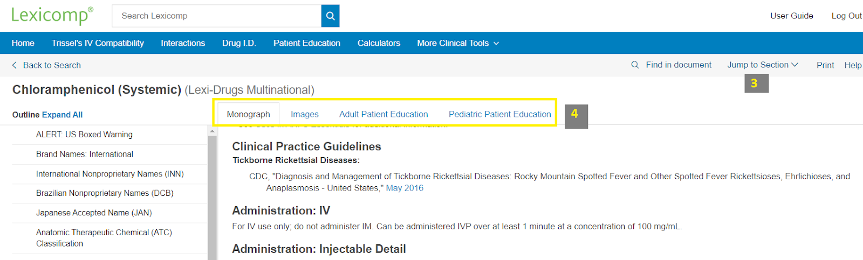Open the Adult Patient Education tab
The height and width of the screenshot is (260, 863).
pos(383,114)
